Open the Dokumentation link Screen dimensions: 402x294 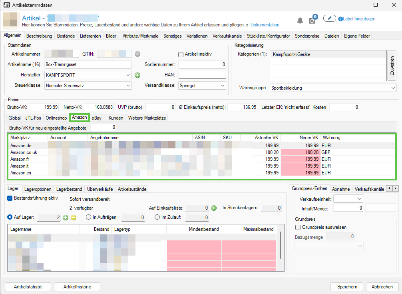[x=265, y=25]
